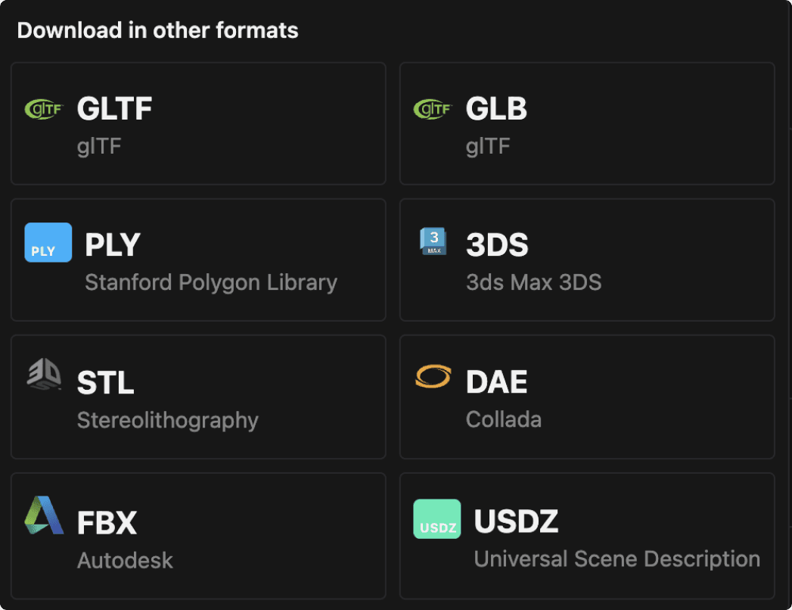Click the glTF logo next to GLB
792x610 pixels.
pyautogui.click(x=433, y=109)
